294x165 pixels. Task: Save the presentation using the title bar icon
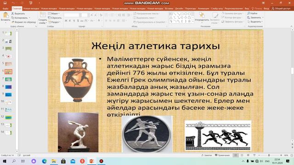(5, 3)
